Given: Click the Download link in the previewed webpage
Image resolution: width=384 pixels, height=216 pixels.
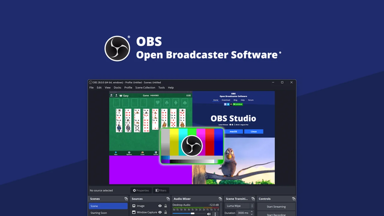Looking at the screenshot, I should [226, 100].
